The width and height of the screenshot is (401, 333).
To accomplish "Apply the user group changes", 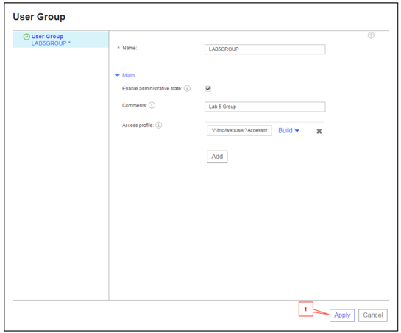I will coord(342,315).
